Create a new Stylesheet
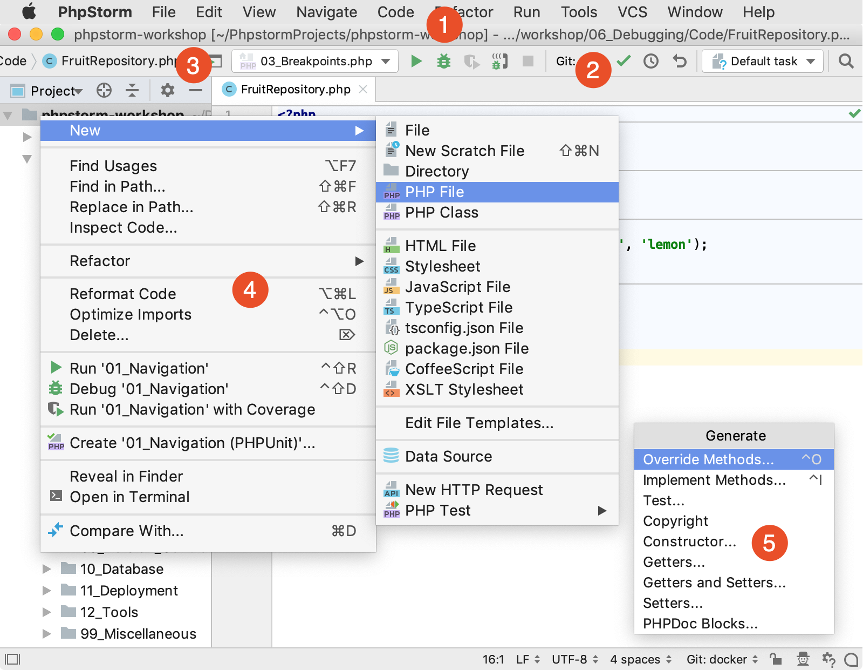 497,267
